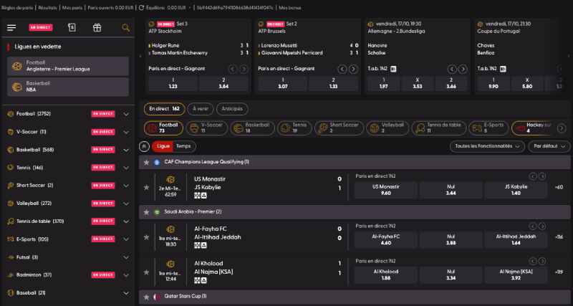Open Angleterre - Premier League featured league
This screenshot has width=573, height=306.
pyautogui.click(x=68, y=66)
